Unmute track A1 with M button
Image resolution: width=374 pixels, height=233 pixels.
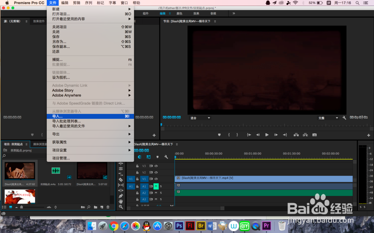156,186
